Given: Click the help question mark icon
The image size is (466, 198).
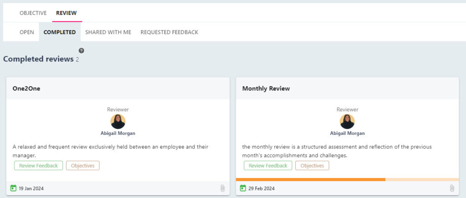Looking at the screenshot, I should point(81,51).
